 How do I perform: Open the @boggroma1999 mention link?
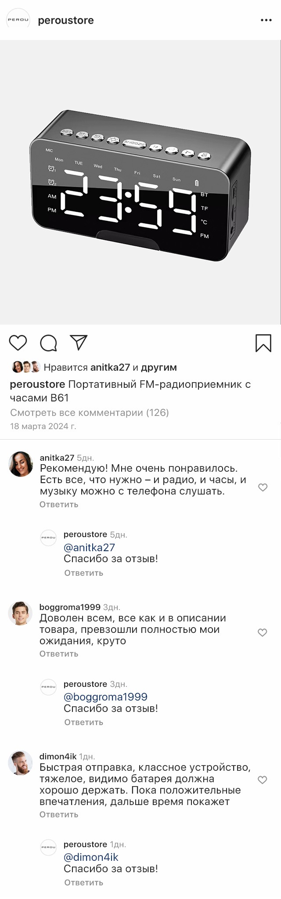click(105, 697)
